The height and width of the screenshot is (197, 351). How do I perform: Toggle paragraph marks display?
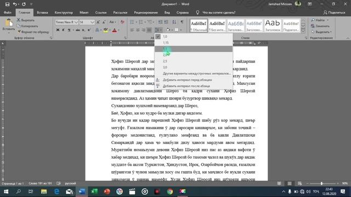pyautogui.click(x=182, y=22)
